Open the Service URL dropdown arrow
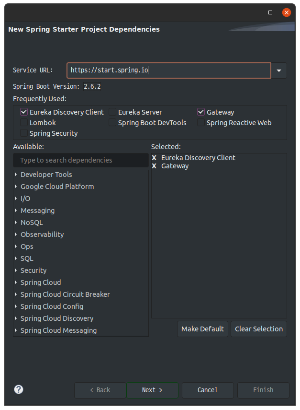300x410 pixels. tap(279, 70)
